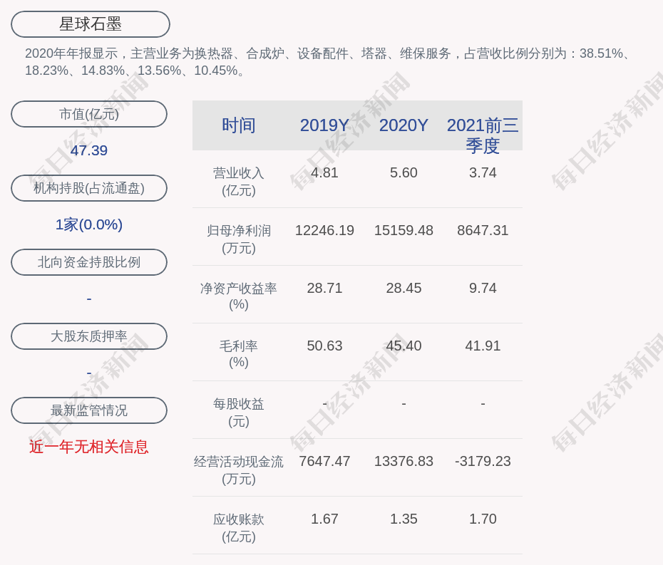This screenshot has height=565, width=663.
Task: Click the 经营活动现金流(万元) row label
Action: pyautogui.click(x=239, y=470)
